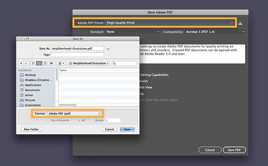Click the preset description text box
This screenshot has width=268, height=166.
[x=192, y=54]
